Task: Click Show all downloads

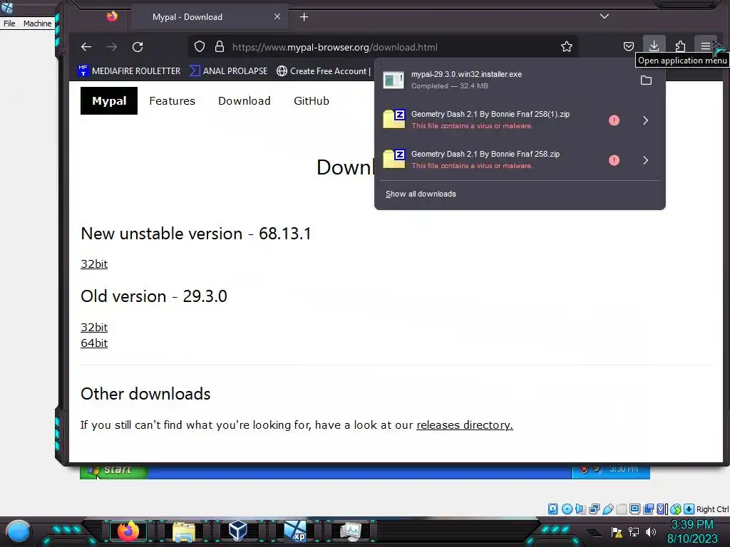Action: (421, 194)
